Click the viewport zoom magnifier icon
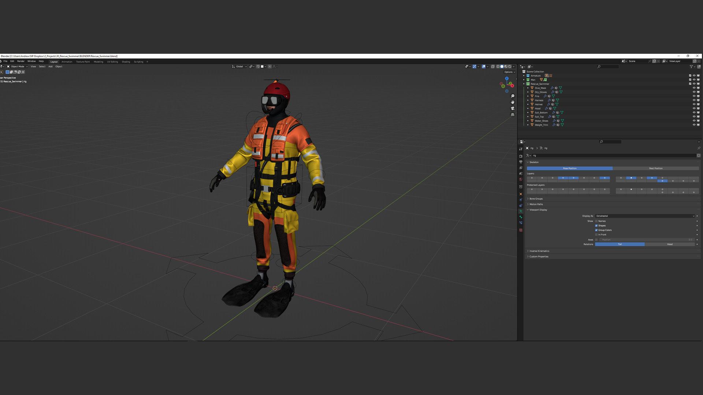703x395 pixels. [x=513, y=96]
